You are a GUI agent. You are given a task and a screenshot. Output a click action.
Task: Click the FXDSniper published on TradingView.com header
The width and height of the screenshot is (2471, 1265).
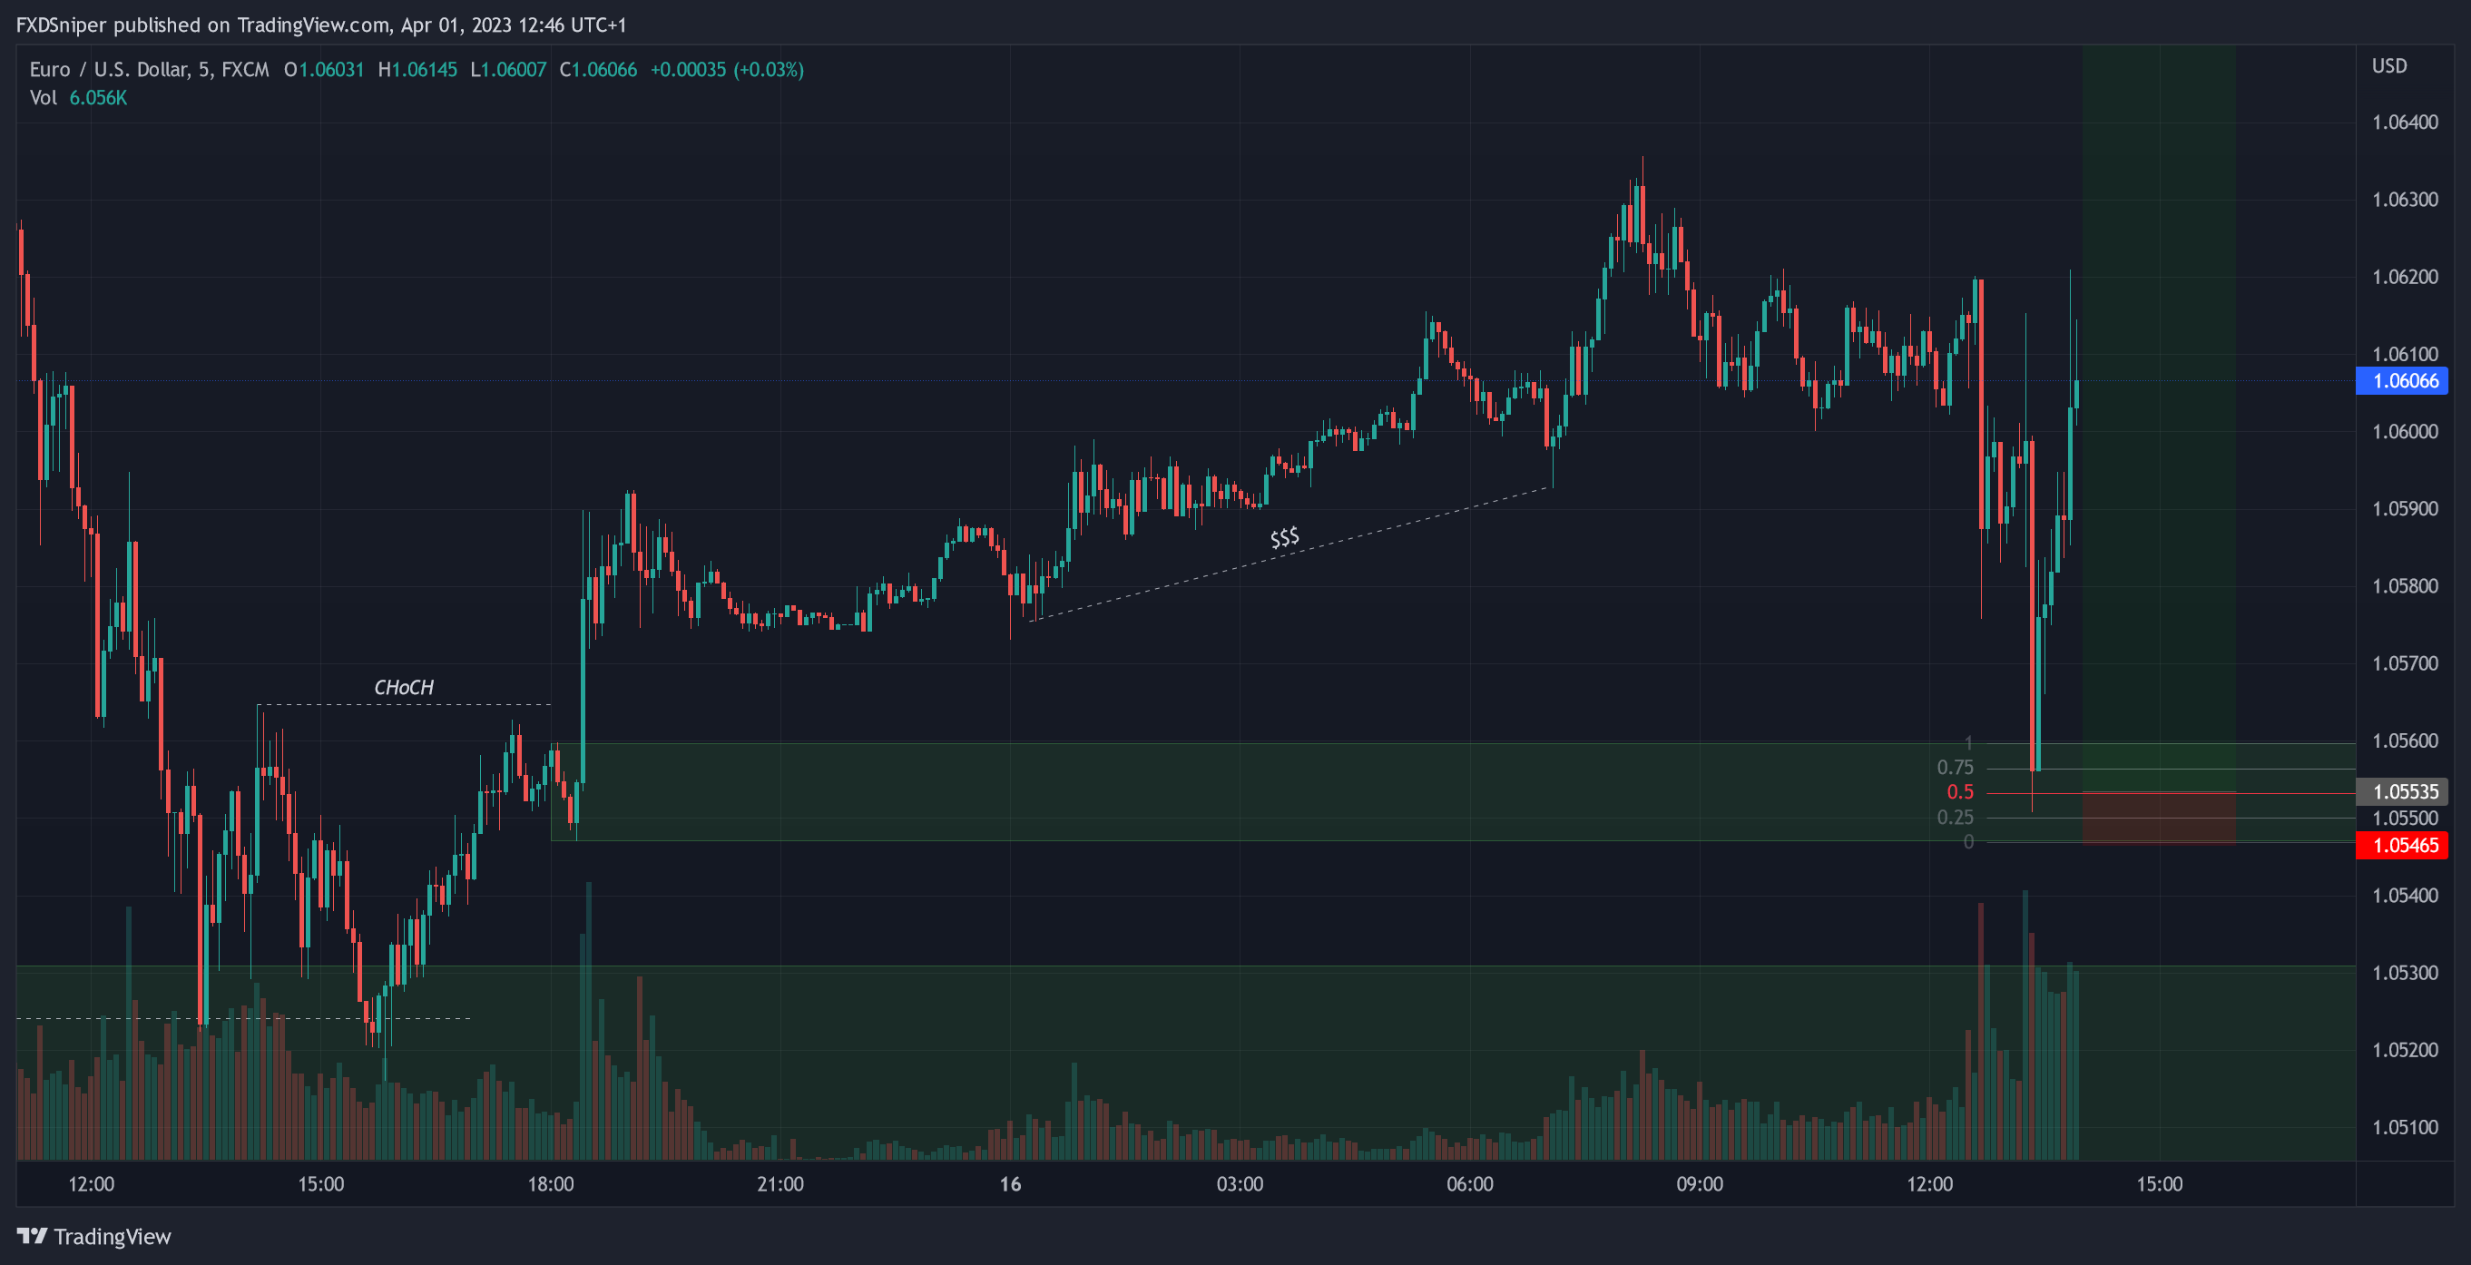coord(320,25)
